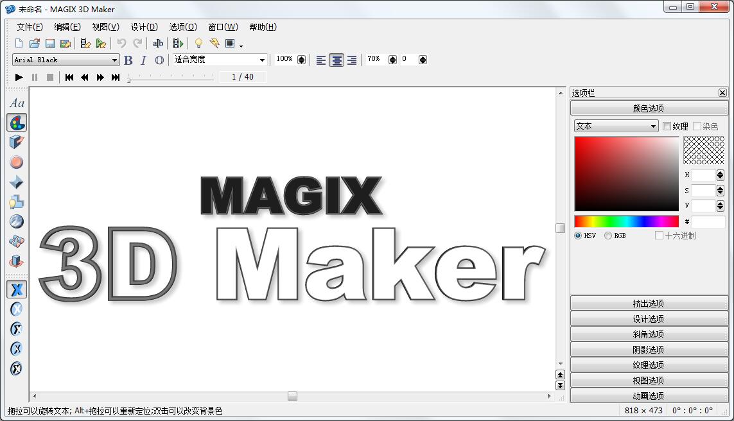Click the V value spinner arrows
Viewport: 734px width, 421px height.
[x=720, y=206]
